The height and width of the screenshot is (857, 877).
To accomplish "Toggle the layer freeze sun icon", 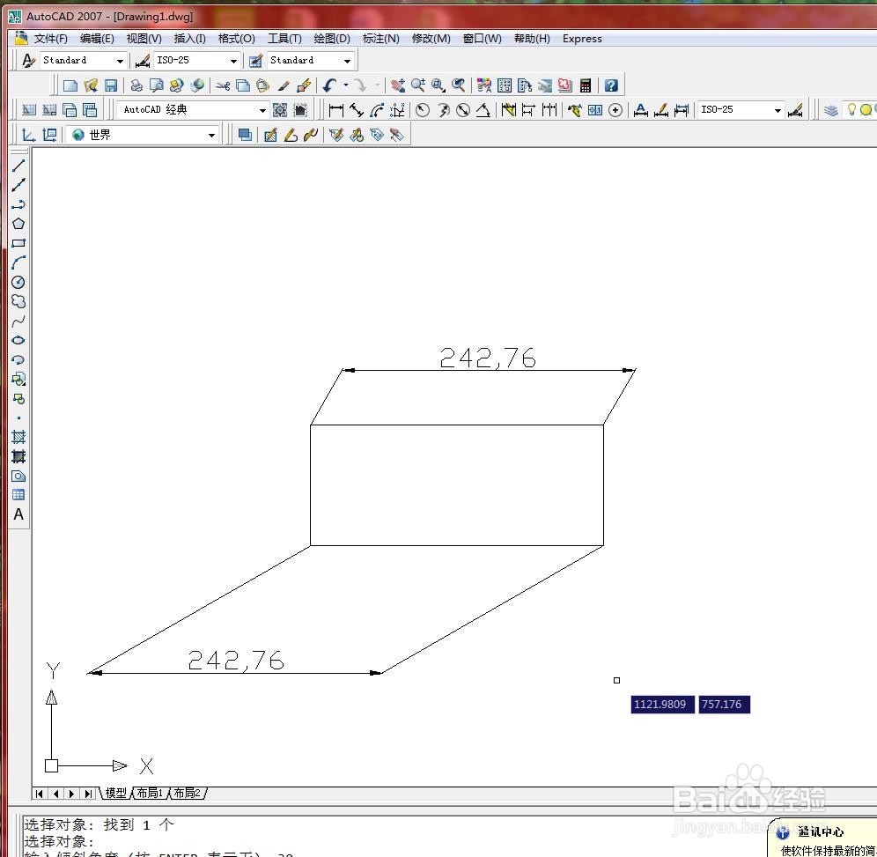I will coord(866,109).
